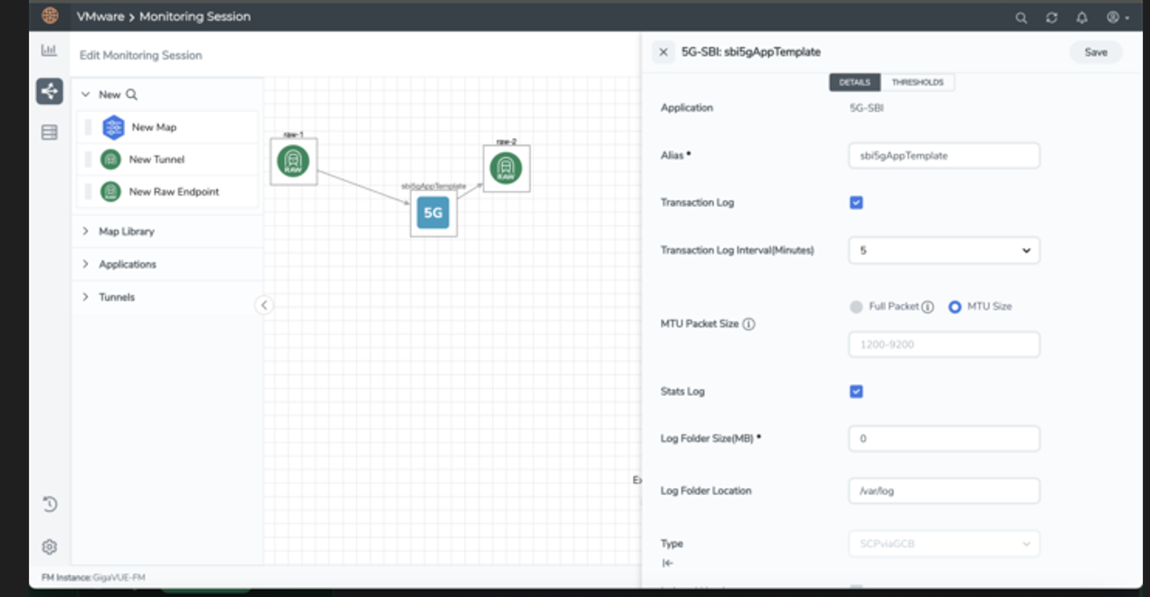
Task: Click the 5G application node on canvas
Action: 433,212
